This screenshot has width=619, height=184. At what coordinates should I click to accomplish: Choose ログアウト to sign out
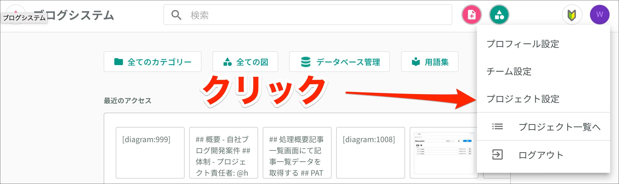(541, 155)
